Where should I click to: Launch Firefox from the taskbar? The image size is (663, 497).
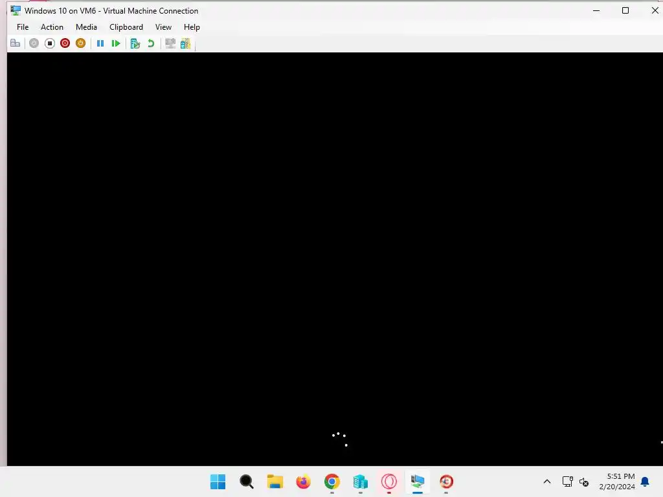point(303,481)
